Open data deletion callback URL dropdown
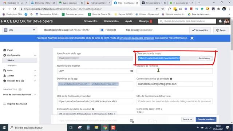Viewport: 233px width, 131px height. [x=87, y=114]
